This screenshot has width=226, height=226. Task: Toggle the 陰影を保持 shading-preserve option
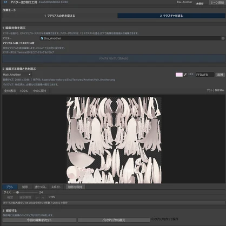point(75,187)
